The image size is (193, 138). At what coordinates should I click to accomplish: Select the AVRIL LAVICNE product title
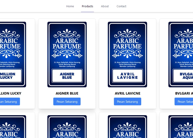127,93
